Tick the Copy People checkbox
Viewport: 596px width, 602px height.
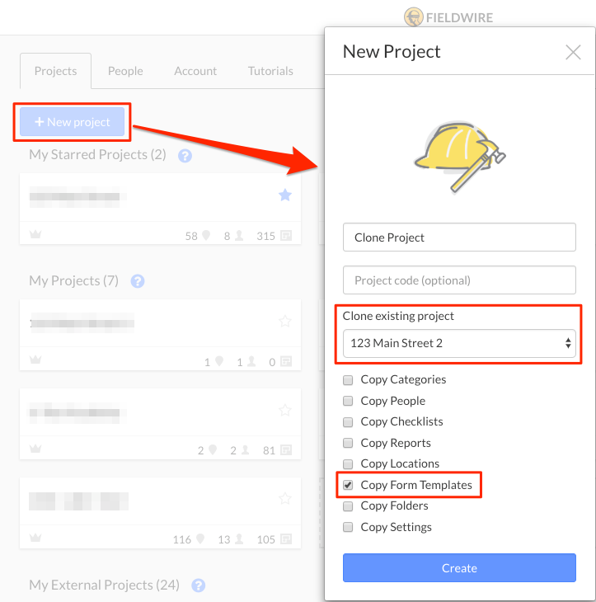tap(348, 401)
